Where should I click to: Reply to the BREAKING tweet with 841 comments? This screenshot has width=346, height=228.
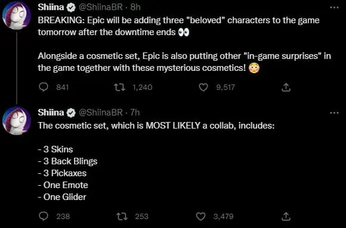pos(44,88)
